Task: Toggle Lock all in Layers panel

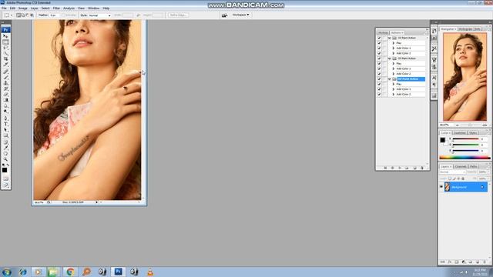Action: tap(463, 179)
